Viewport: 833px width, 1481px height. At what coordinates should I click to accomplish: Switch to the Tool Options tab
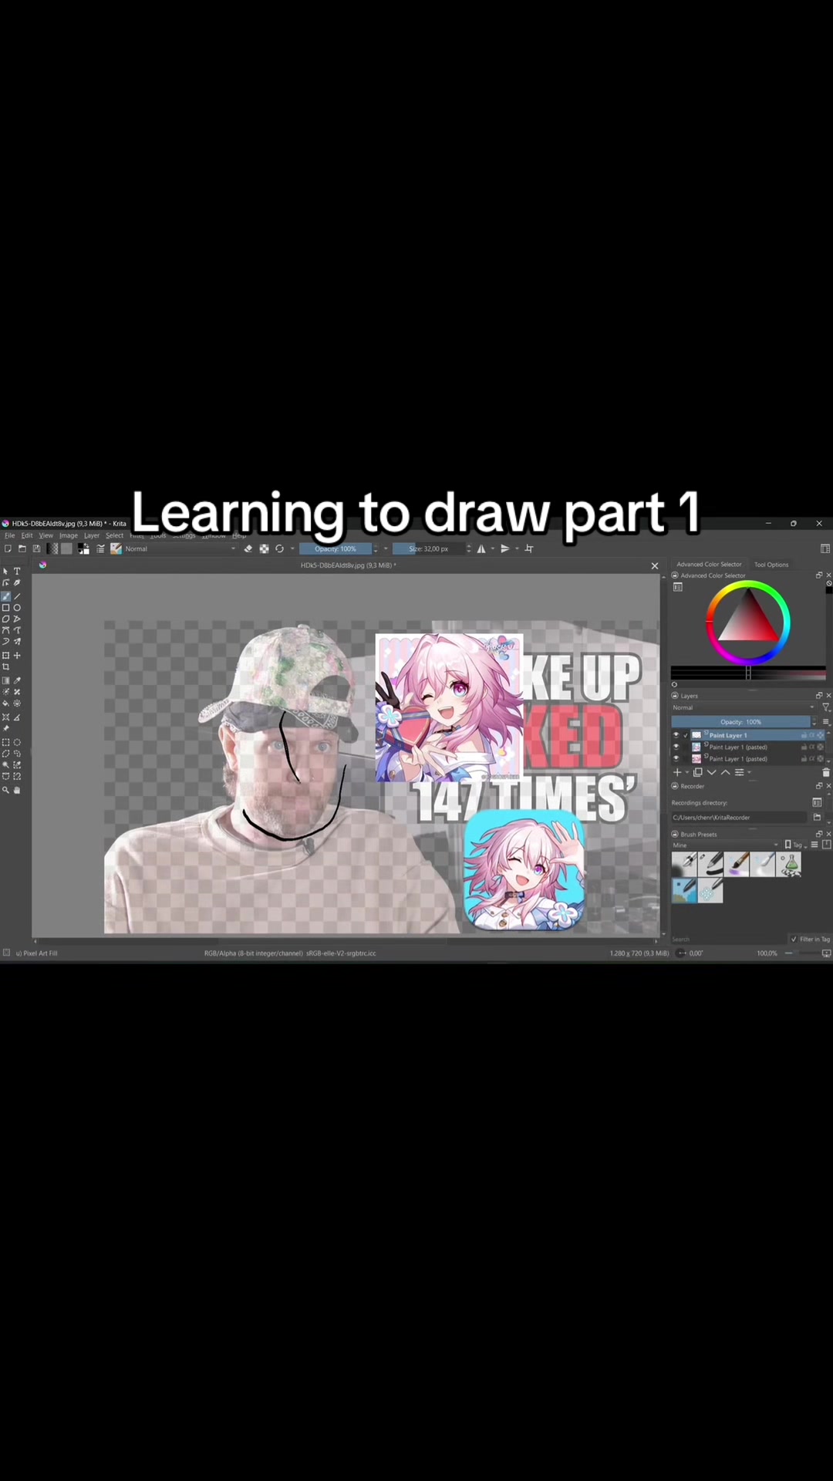click(771, 565)
